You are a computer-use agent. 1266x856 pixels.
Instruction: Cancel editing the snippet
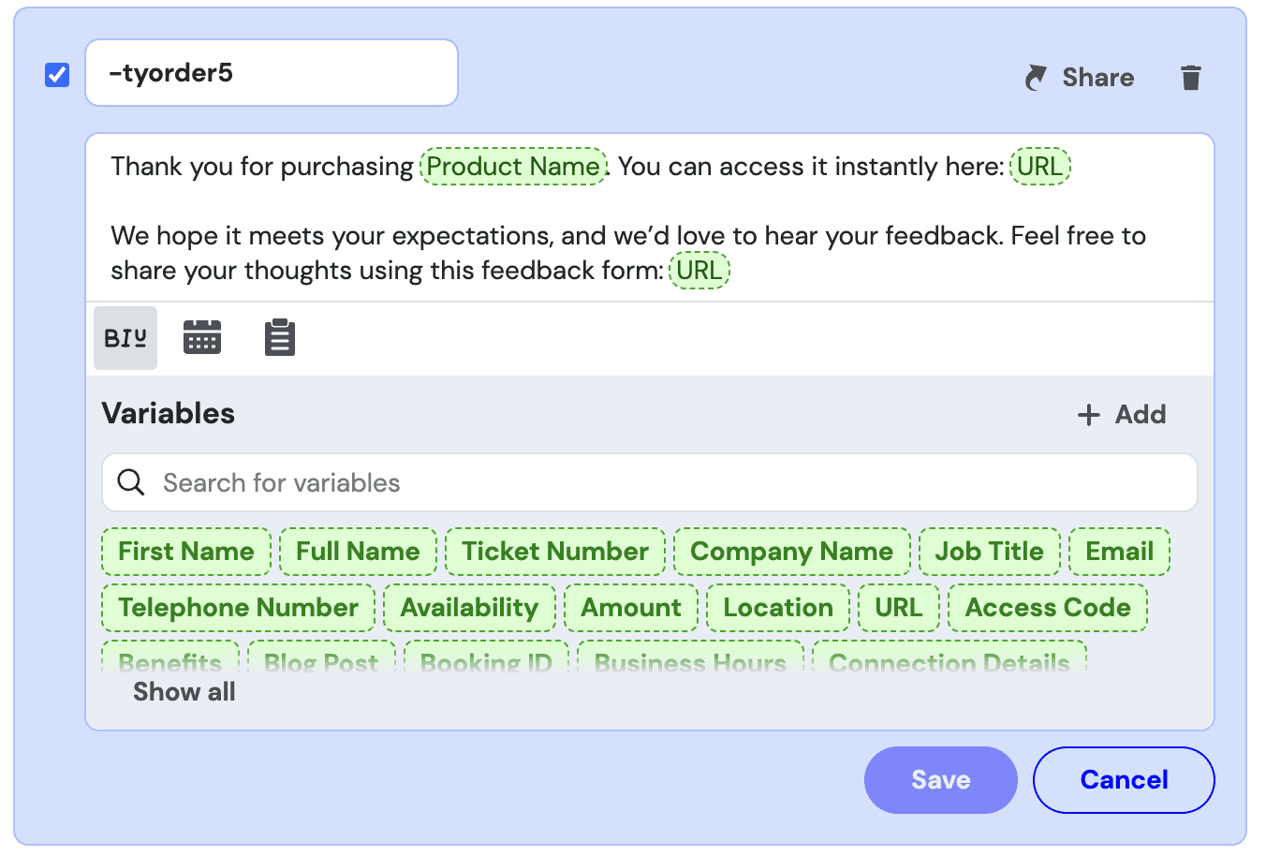coord(1124,780)
